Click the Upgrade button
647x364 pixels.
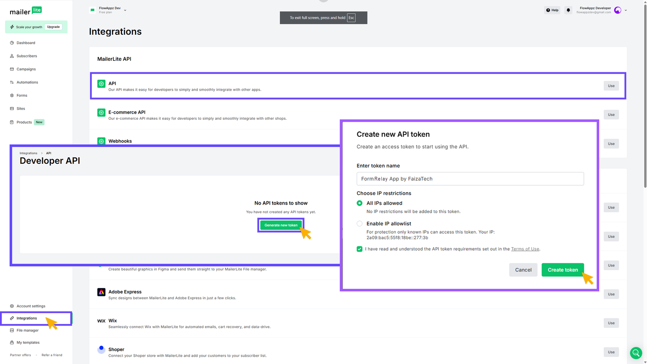(53, 27)
